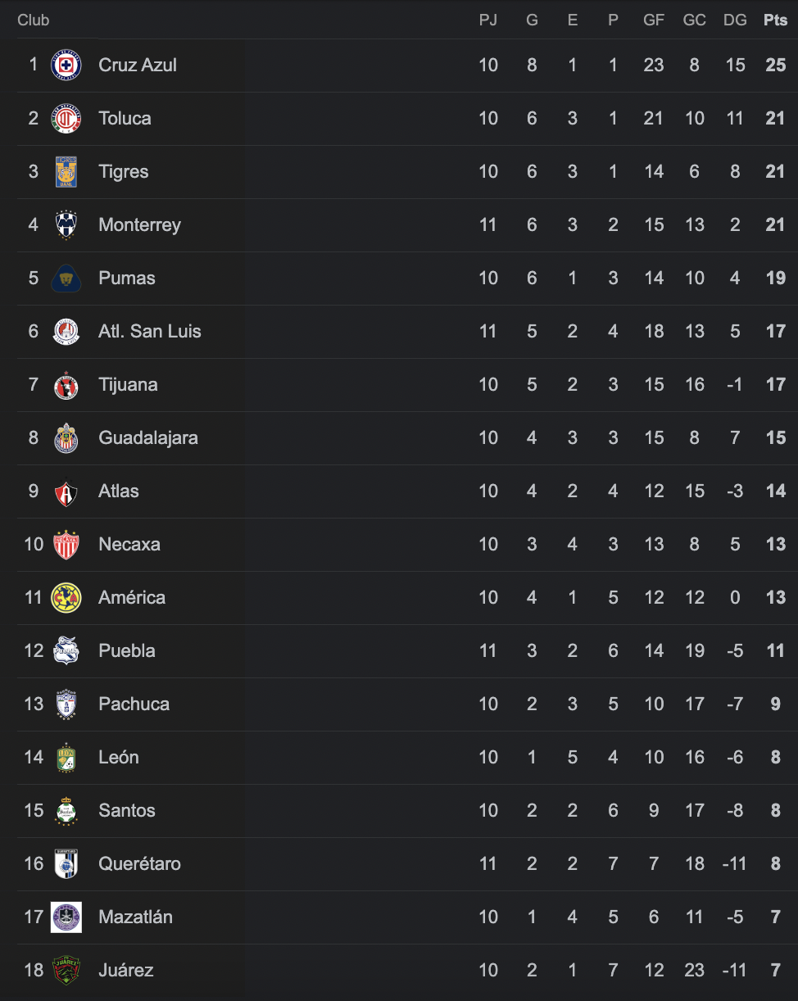Select the Guadalajara Chivas badge

[x=66, y=438]
